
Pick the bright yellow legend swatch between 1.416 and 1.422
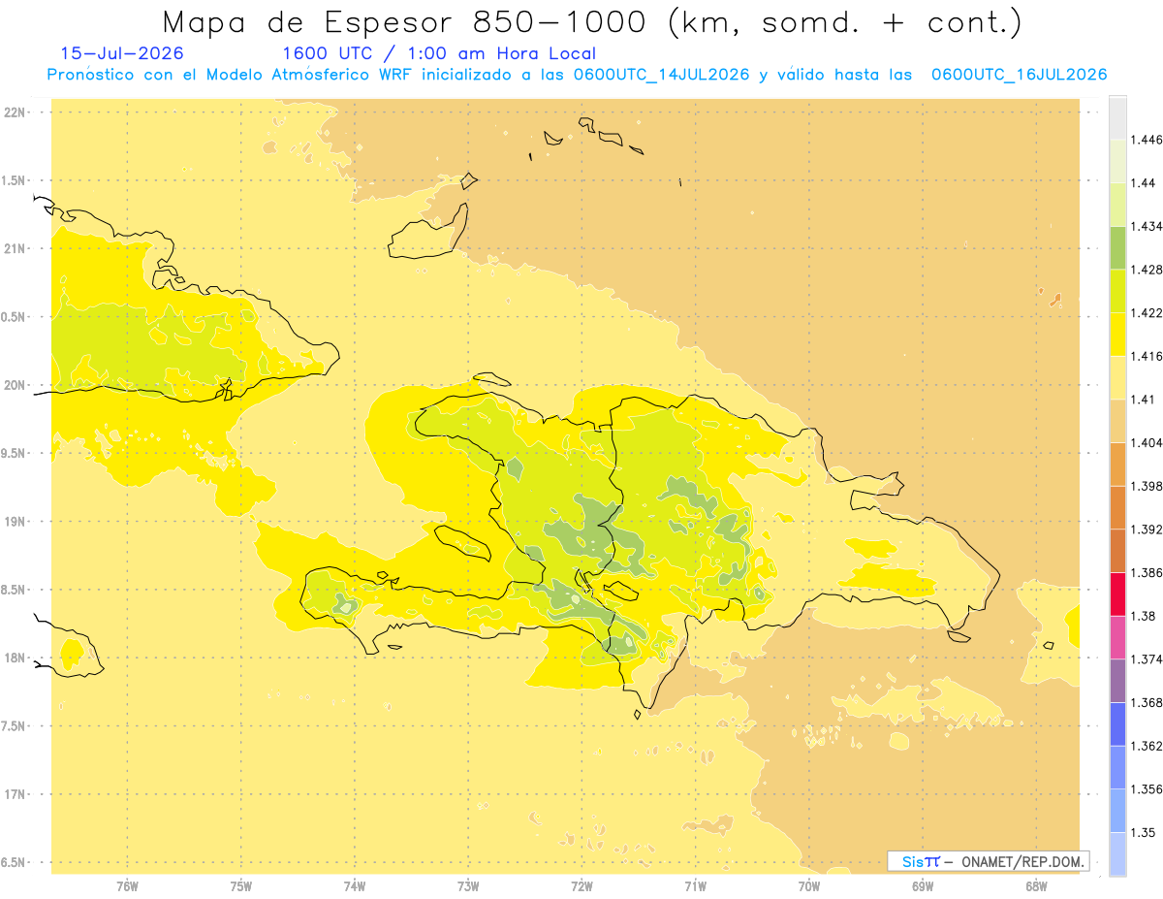(x=1117, y=335)
